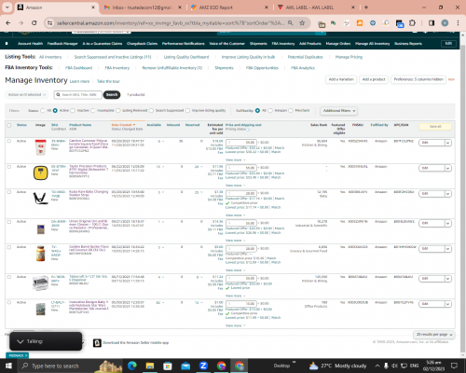Open Cambro Camwear container product image
The image size is (466, 373).
click(x=40, y=147)
